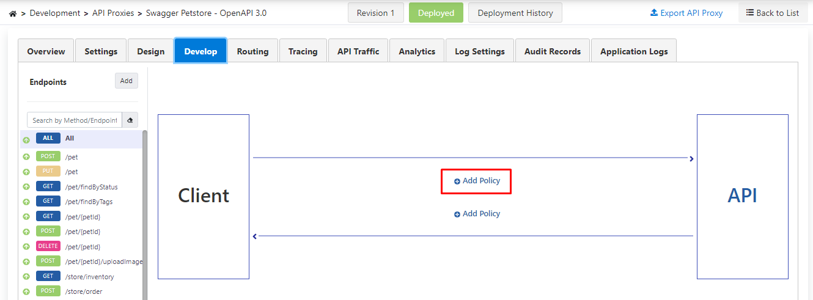This screenshot has height=300, width=813.
Task: Add a policy to the response flow
Action: (x=476, y=214)
